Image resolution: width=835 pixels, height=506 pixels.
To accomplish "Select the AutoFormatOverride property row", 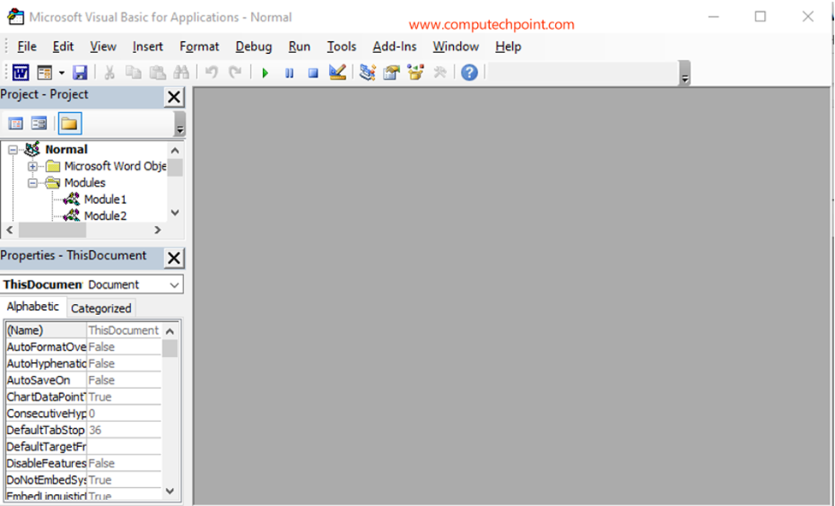I will (x=83, y=347).
